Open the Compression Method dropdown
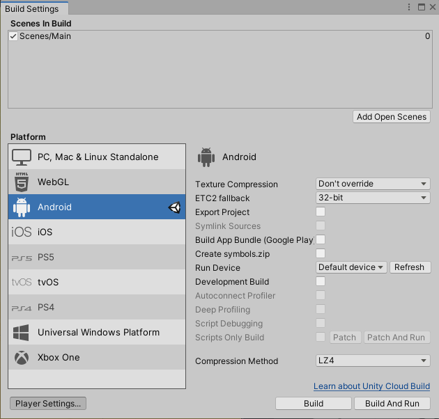Image resolution: width=439 pixels, height=419 pixels. point(373,361)
